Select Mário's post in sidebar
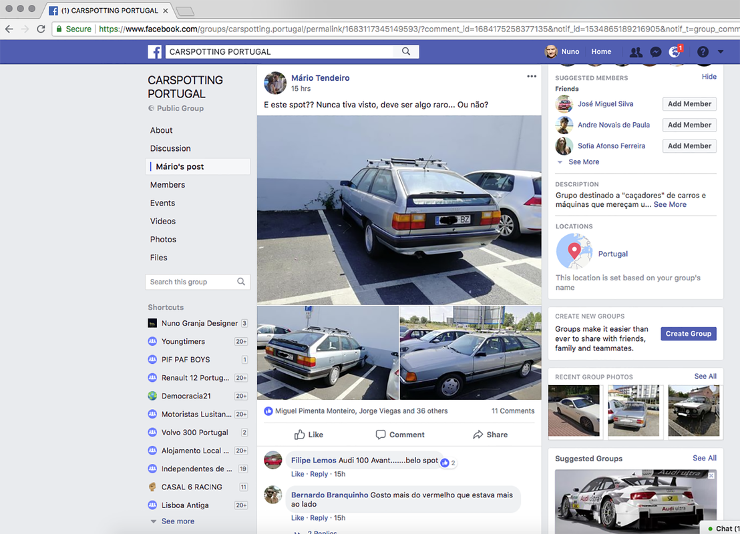The width and height of the screenshot is (740, 534). click(198, 166)
